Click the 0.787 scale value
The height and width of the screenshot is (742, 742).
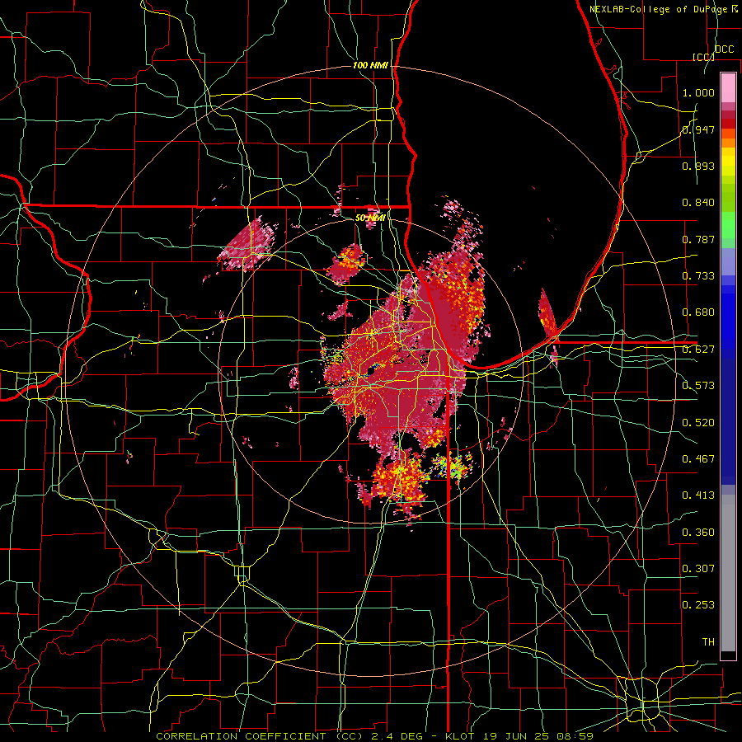698,239
